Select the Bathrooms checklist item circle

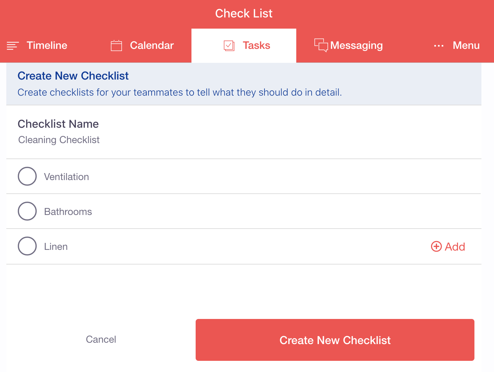27,211
